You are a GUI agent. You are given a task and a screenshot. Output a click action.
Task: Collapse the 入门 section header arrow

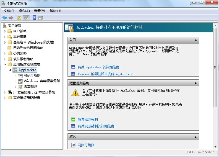196,40
